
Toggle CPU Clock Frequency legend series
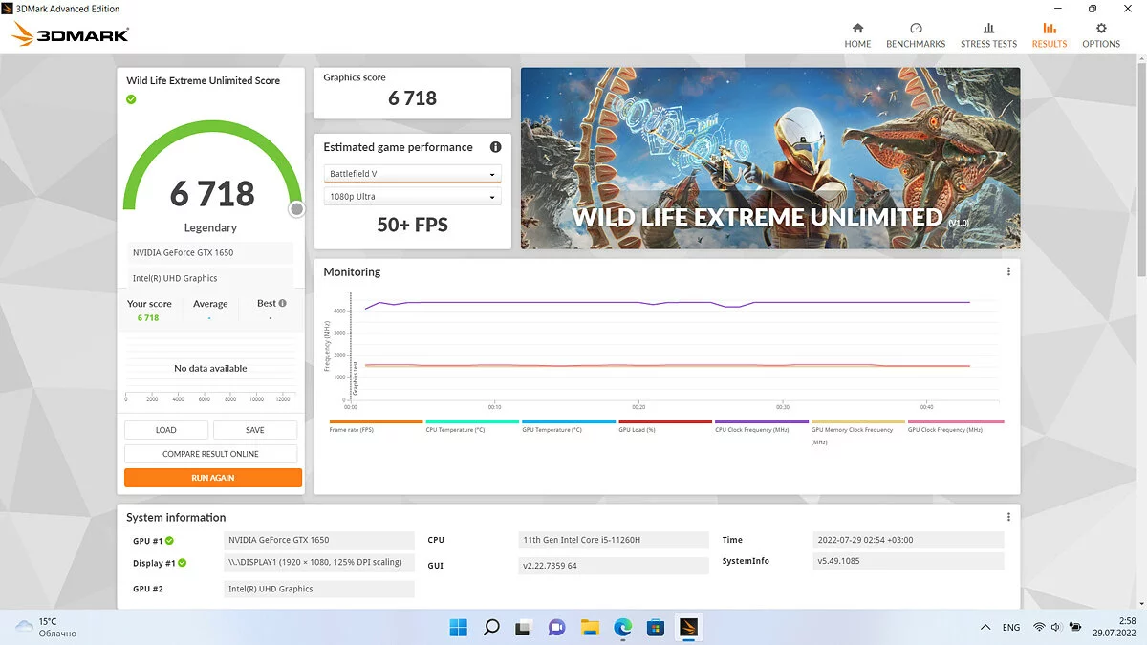pos(762,426)
